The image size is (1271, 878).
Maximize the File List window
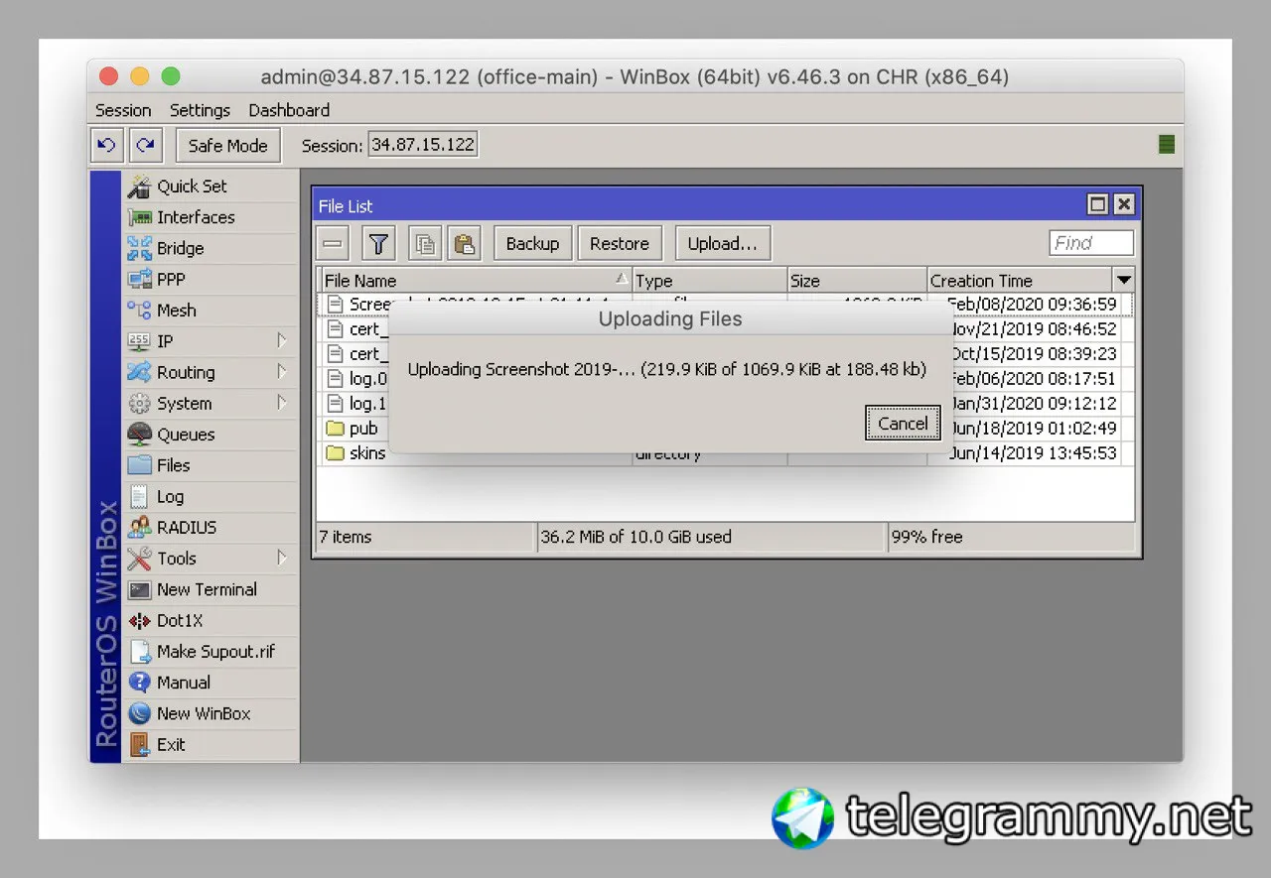click(x=1097, y=204)
